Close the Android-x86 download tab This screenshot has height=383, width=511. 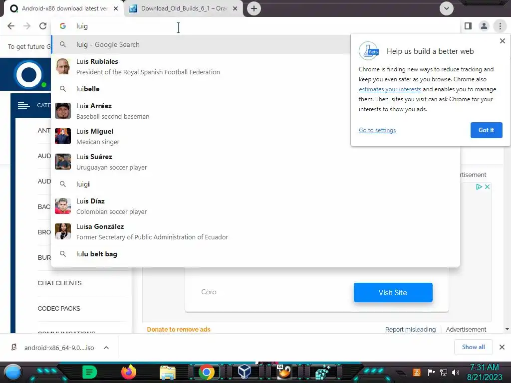116,8
